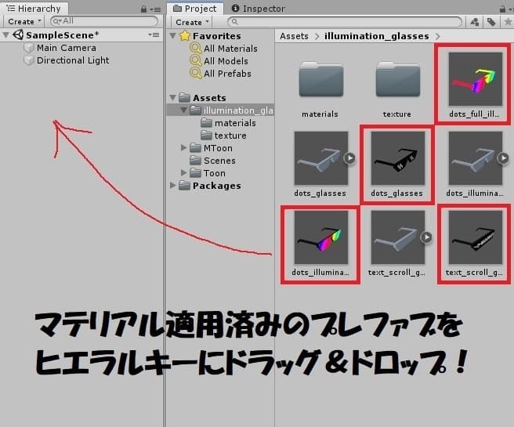Open the Hierarchy panel options menu
Screen dimensions: 514x427
pyautogui.click(x=156, y=9)
